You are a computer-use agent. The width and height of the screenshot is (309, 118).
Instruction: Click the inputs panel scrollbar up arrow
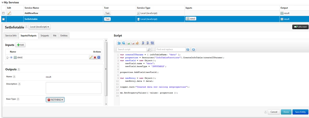(106, 40)
